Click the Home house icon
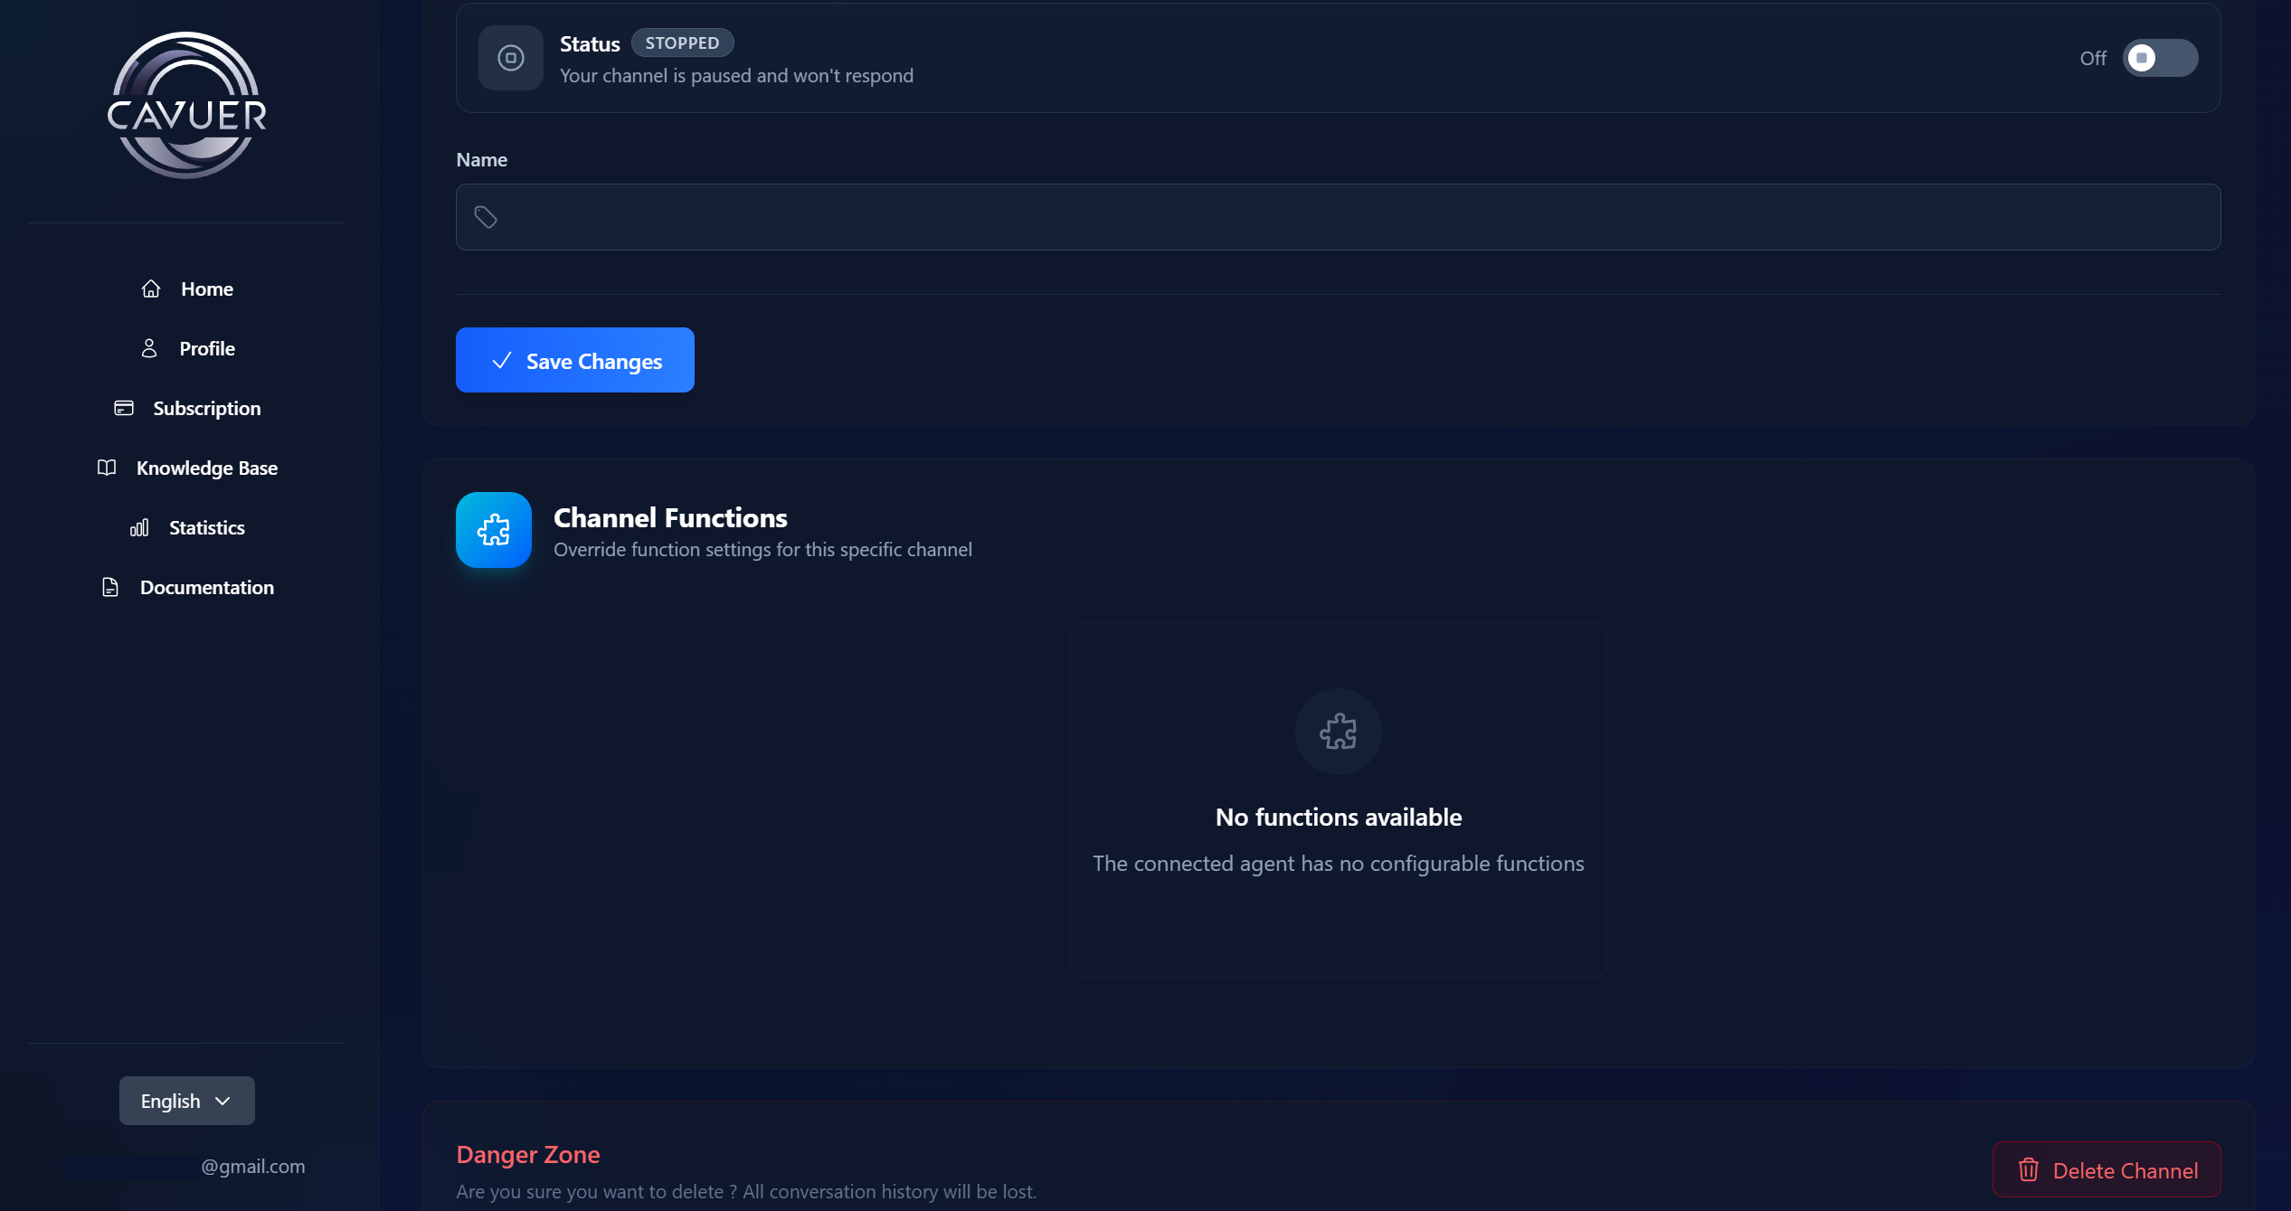The height and width of the screenshot is (1211, 2291). point(151,289)
